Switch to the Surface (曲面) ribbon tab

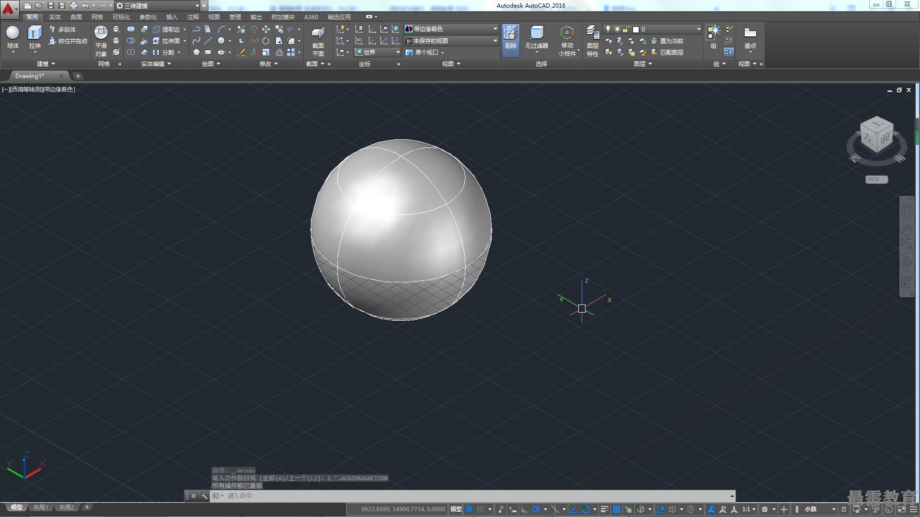click(76, 17)
